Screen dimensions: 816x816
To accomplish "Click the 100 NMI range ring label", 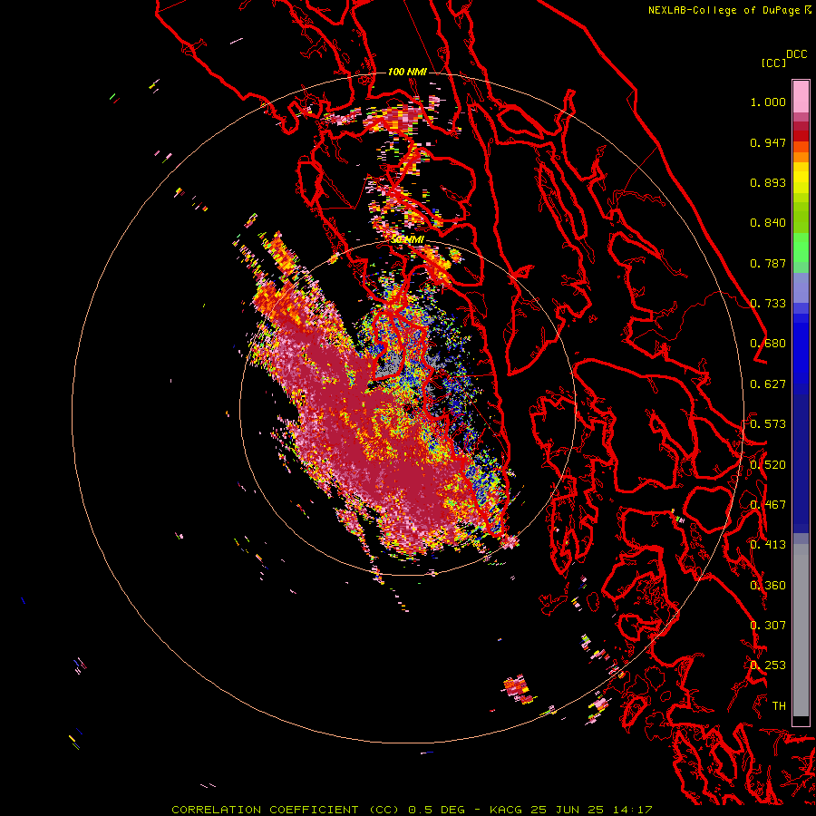I will (x=407, y=72).
